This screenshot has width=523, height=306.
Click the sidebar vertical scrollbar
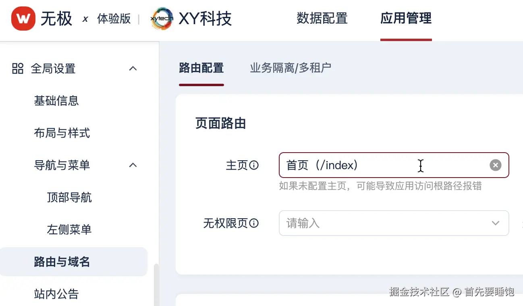(156, 284)
